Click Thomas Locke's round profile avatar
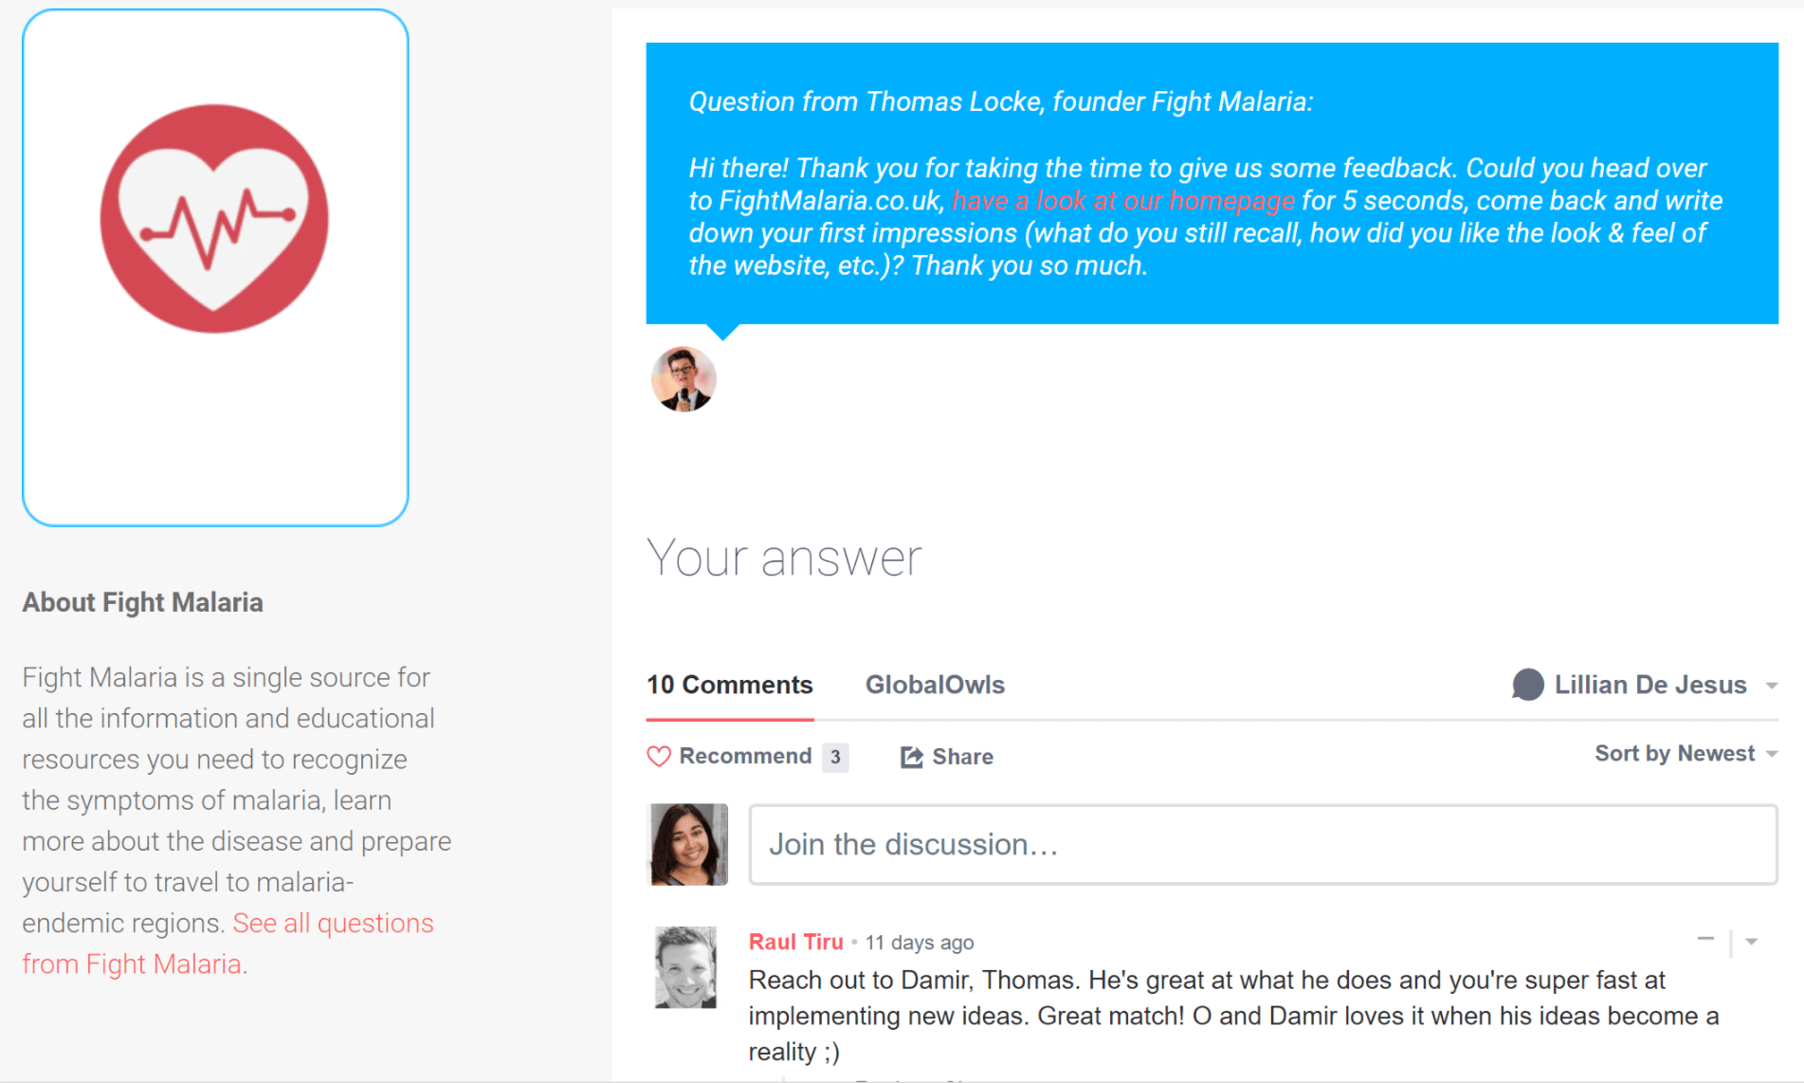This screenshot has width=1804, height=1083. coord(683,379)
